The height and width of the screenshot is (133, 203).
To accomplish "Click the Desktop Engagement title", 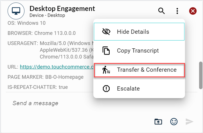I will pyautogui.click(x=62, y=8).
